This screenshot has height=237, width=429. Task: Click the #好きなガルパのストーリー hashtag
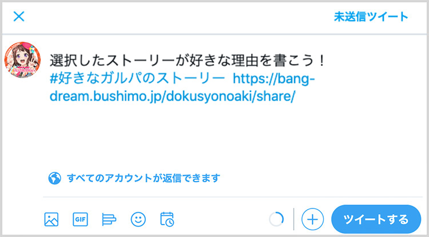click(135, 79)
